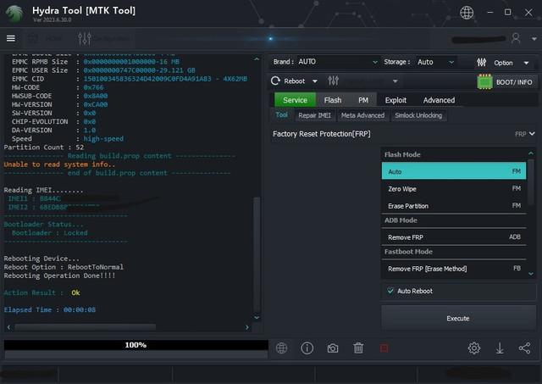This screenshot has height=384, width=542.
Task: Switch to the PM tab
Action: point(363,100)
